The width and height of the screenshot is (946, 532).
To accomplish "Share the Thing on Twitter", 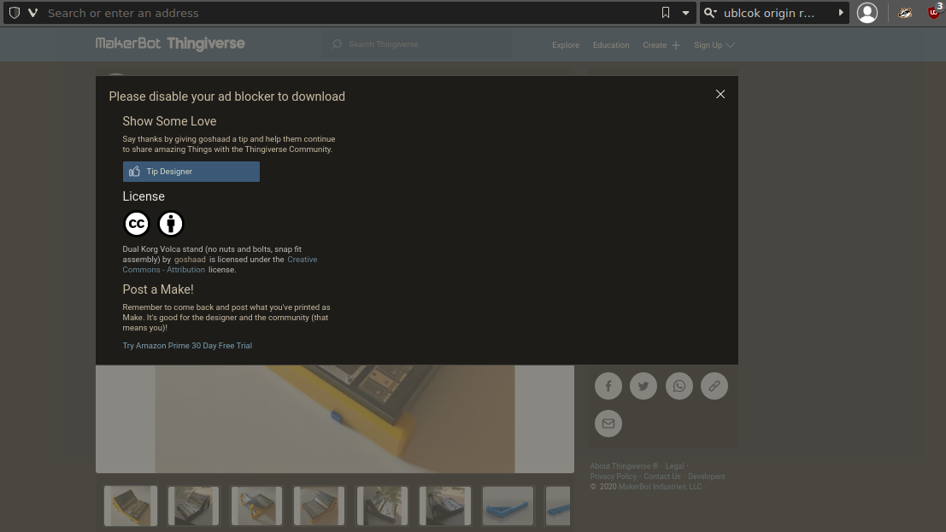I will (643, 386).
